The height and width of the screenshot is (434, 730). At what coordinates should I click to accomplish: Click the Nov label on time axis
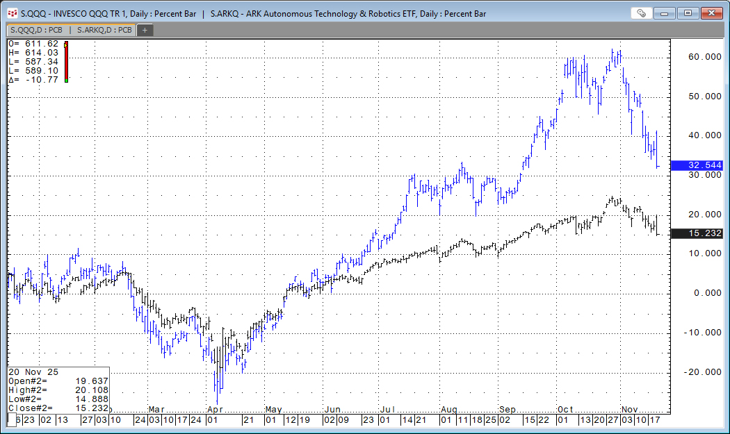click(629, 409)
